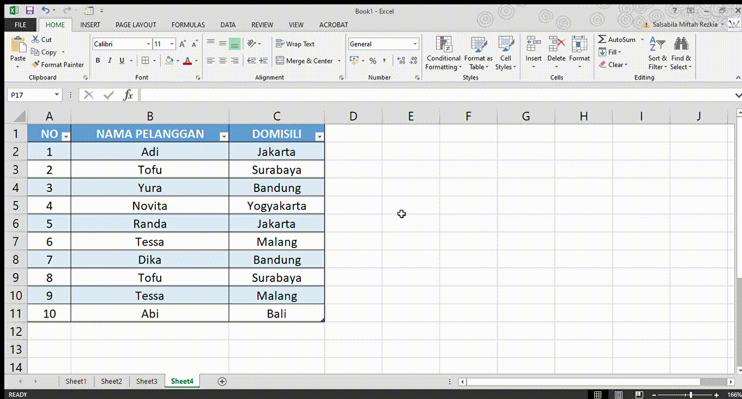Expand the Font Size dropdown
The height and width of the screenshot is (399, 742).
[171, 44]
